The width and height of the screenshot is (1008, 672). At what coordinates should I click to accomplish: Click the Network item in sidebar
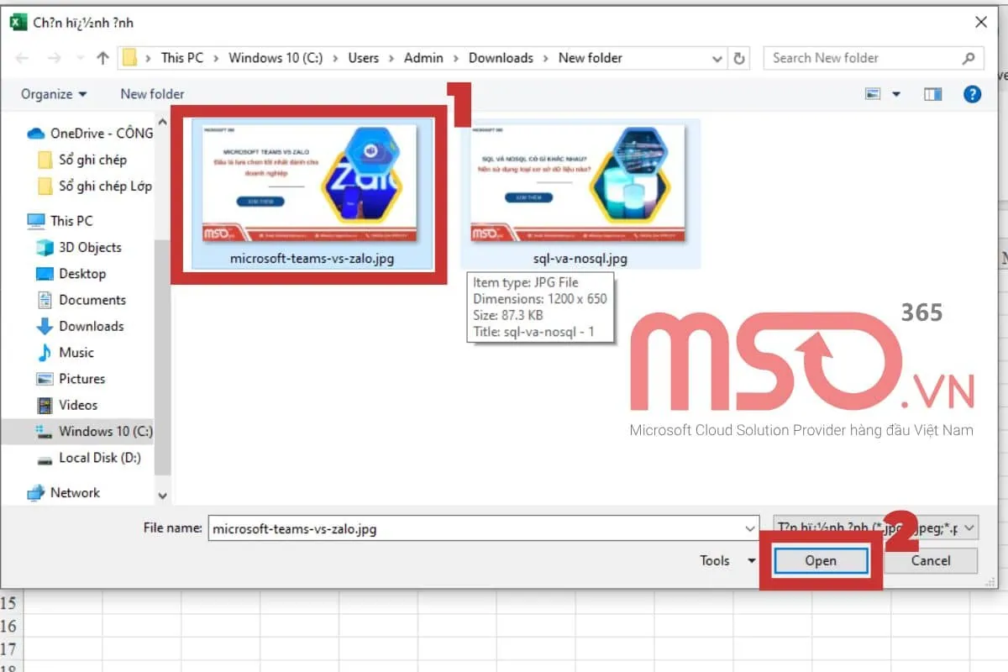pyautogui.click(x=74, y=493)
